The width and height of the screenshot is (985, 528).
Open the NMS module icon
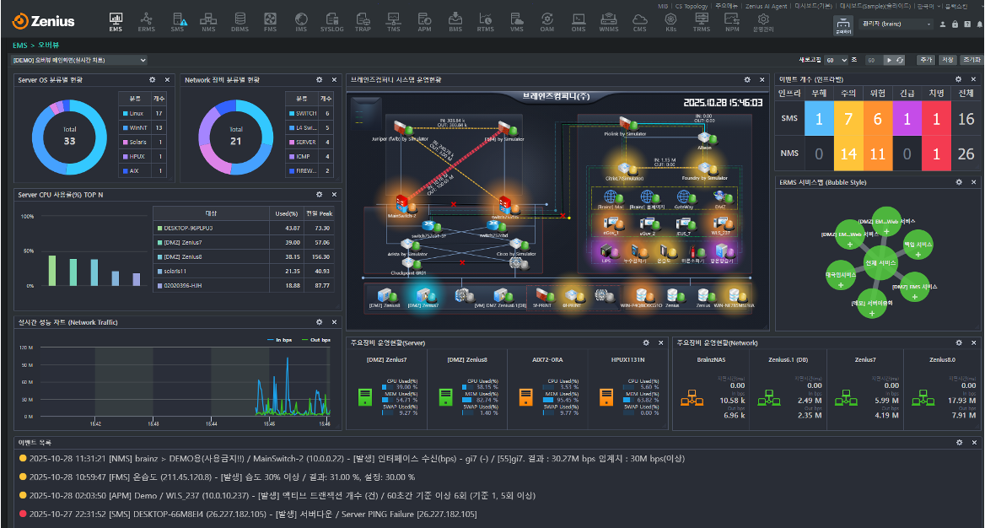point(208,21)
